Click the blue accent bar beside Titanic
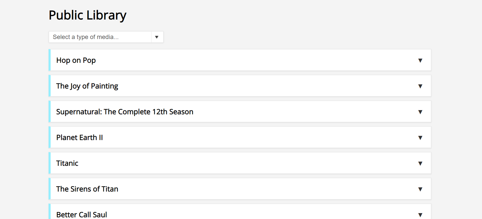 click(50, 163)
